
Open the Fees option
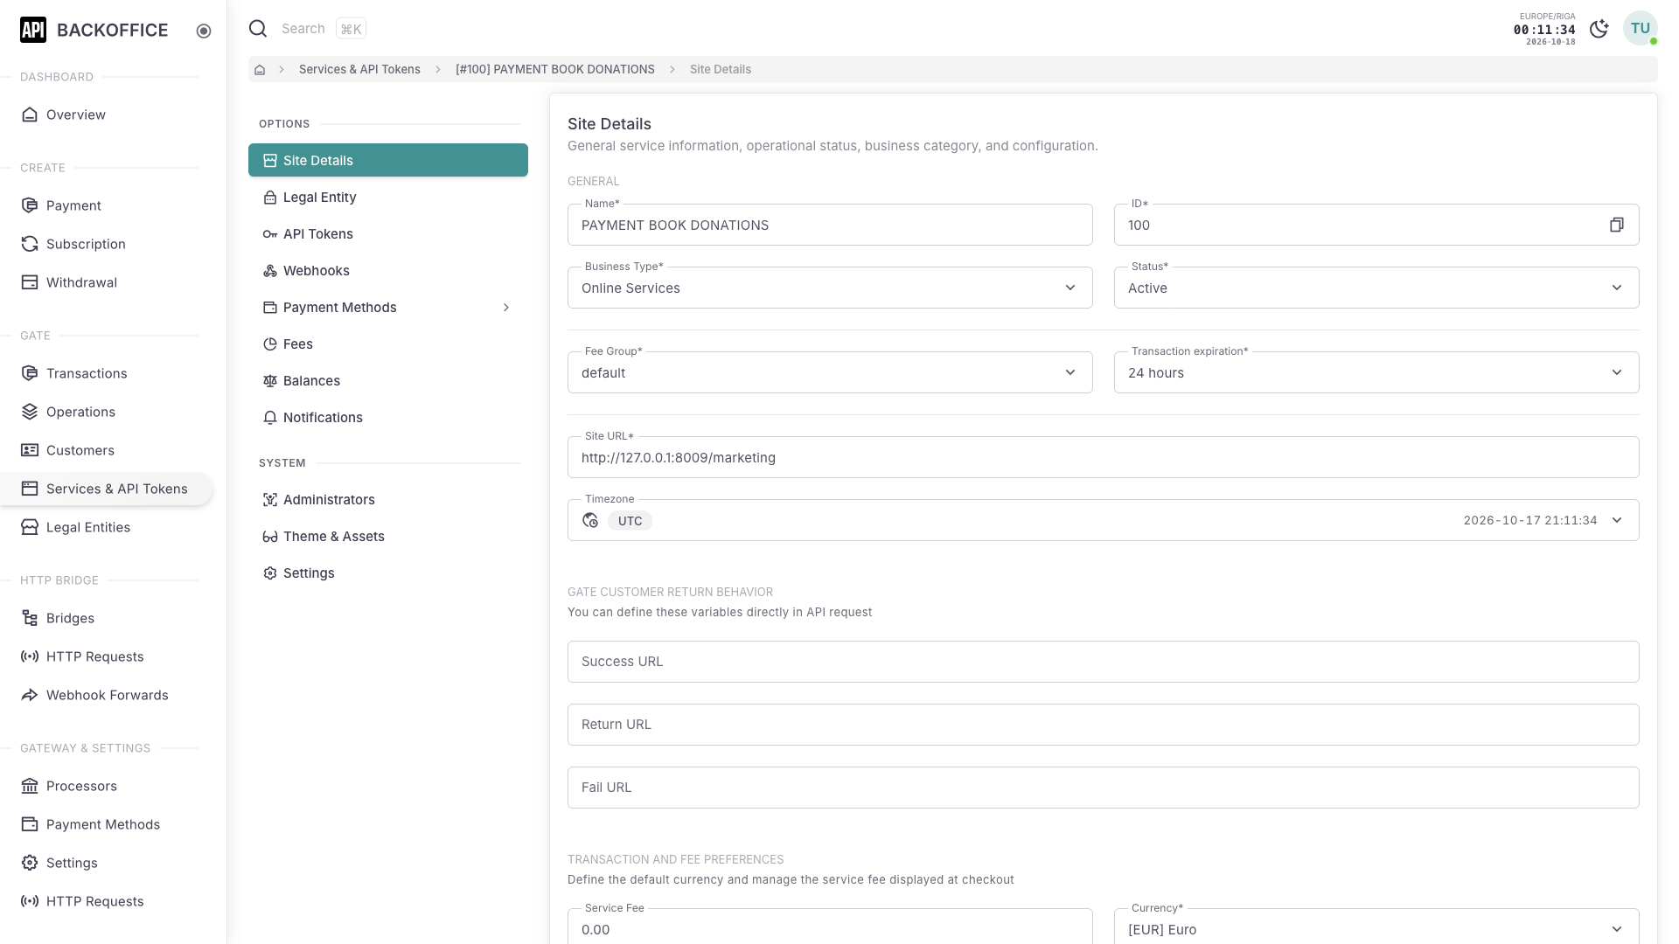[x=388, y=344]
